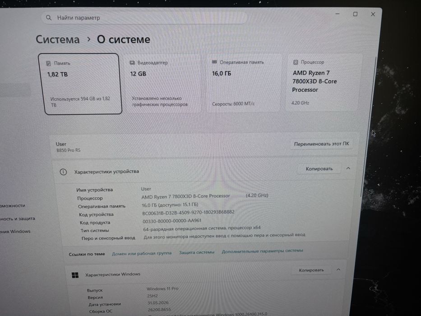This screenshot has height=316, width=421.
Task: Open the 'Память' 1,82 ТВ card
Action: point(80,84)
